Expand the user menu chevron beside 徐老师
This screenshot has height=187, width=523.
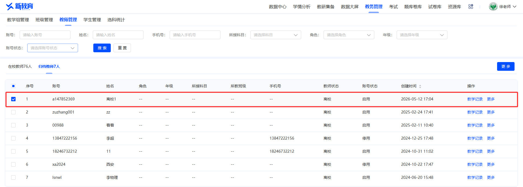[x=515, y=7]
